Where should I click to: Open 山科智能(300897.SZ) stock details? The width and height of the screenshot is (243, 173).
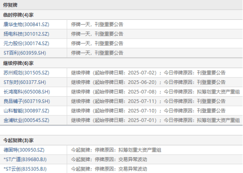pos(26,111)
